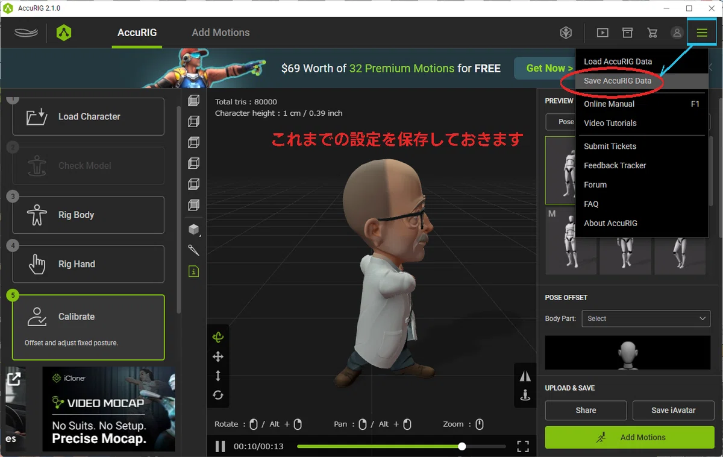Open the solid cube shading mode dropdown

point(193,229)
